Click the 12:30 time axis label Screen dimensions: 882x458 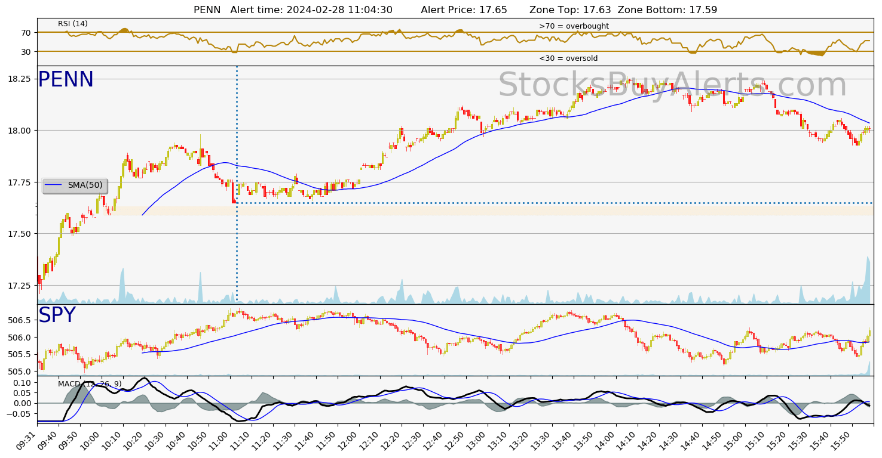pyautogui.click(x=413, y=441)
